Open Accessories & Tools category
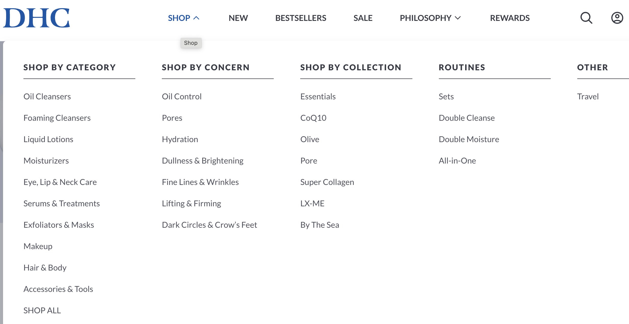 coord(58,289)
